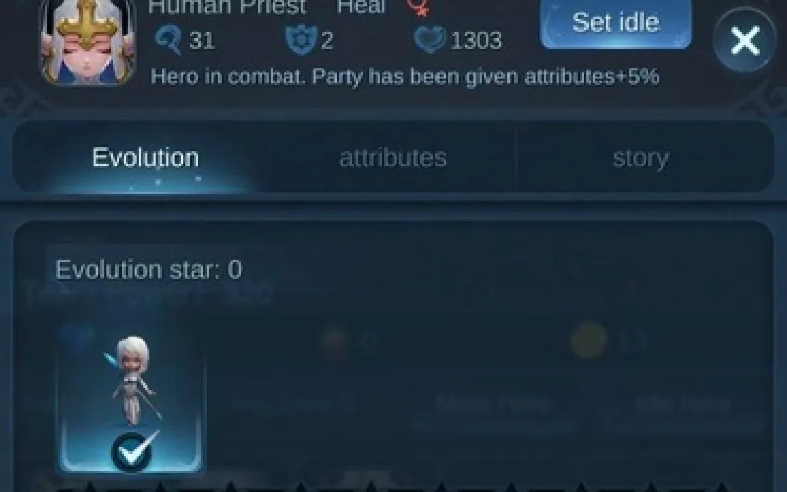787x492 pixels.
Task: Click the faded yellow coin icon
Action: click(x=589, y=341)
